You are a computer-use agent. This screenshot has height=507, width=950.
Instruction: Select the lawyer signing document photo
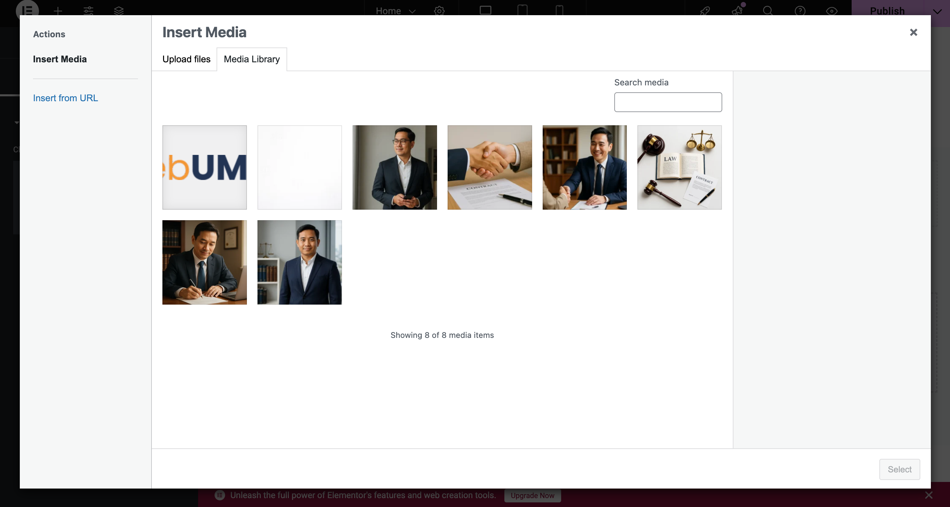tap(204, 262)
